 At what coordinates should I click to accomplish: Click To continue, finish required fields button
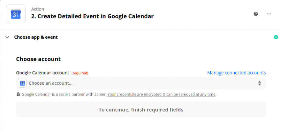(141, 110)
